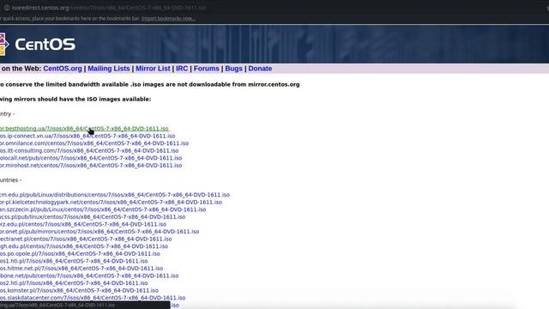Click the CentOS logo
The width and height of the screenshot is (549, 309).
[38, 44]
